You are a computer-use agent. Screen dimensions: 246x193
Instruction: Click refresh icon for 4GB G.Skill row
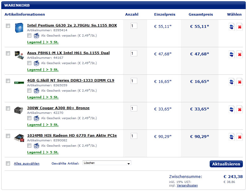pyautogui.click(x=232, y=82)
